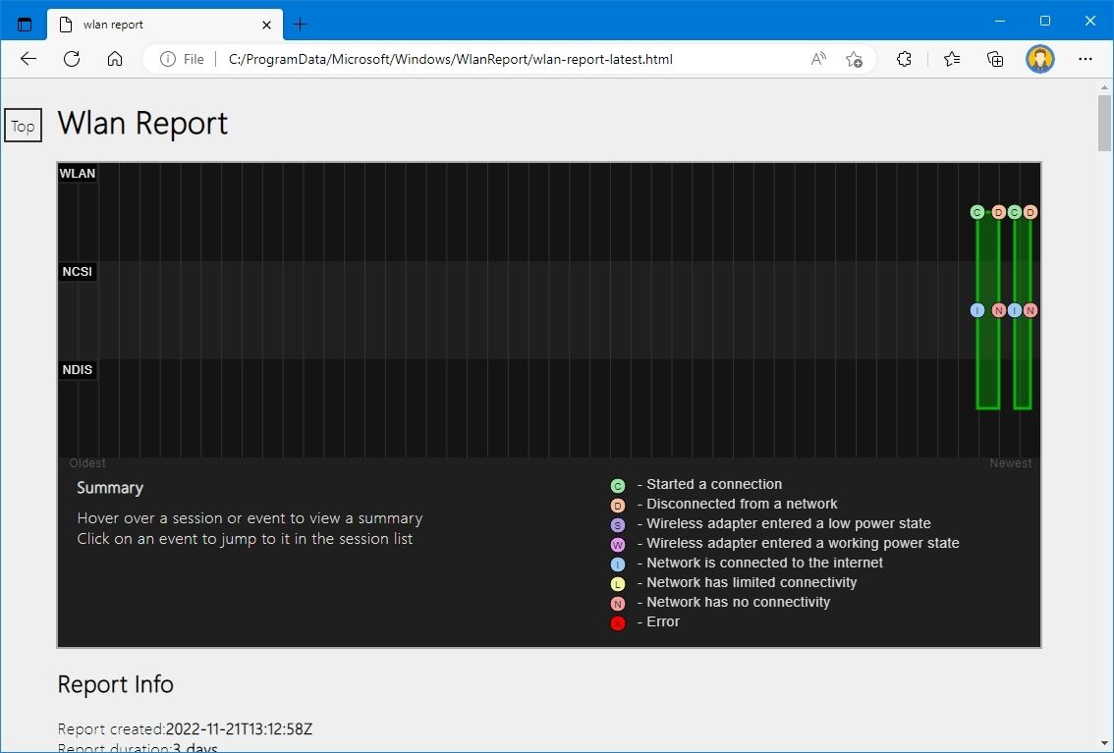Screen dimensions: 1114x753
Task: Click the Top navigation button
Action: click(x=23, y=125)
